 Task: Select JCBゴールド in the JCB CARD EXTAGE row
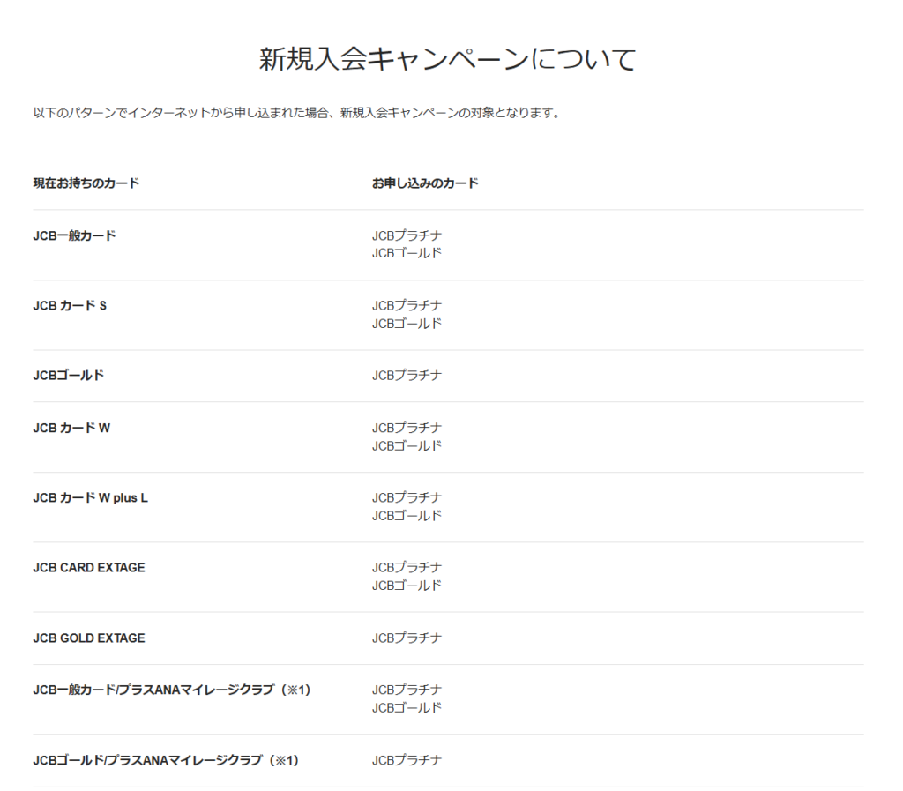point(407,586)
